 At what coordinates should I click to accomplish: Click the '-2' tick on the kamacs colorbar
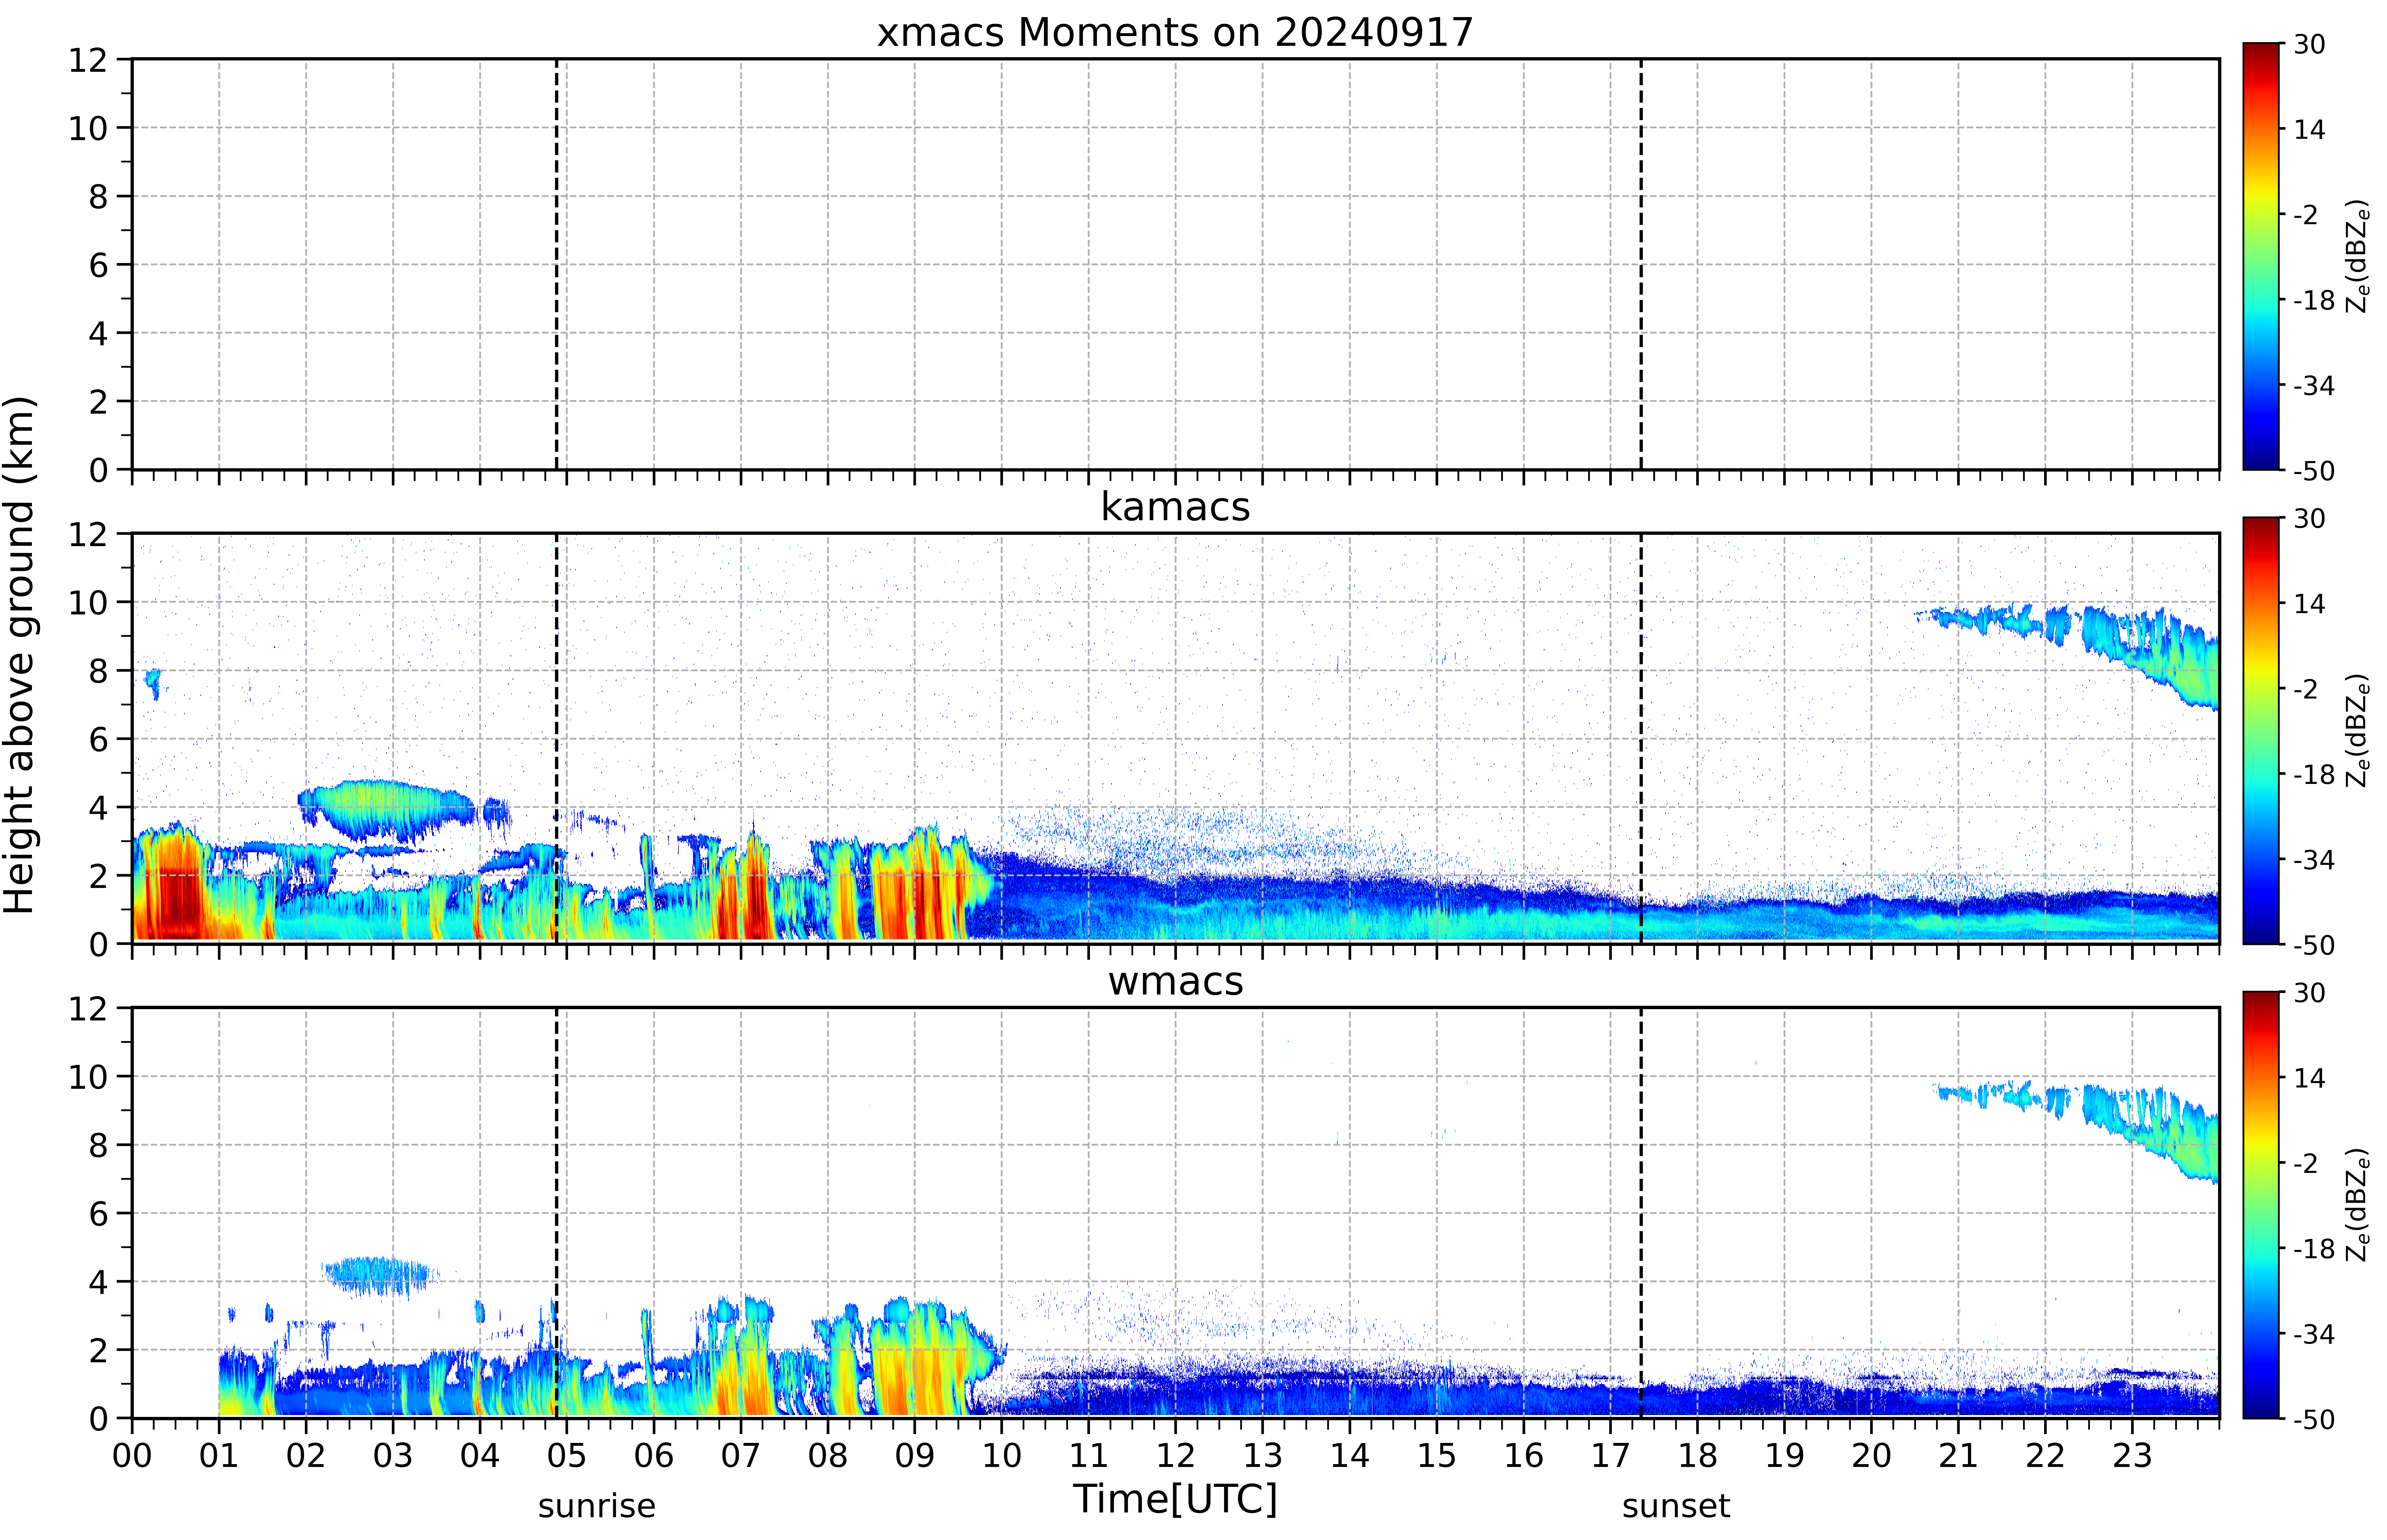pyautogui.click(x=2306, y=689)
